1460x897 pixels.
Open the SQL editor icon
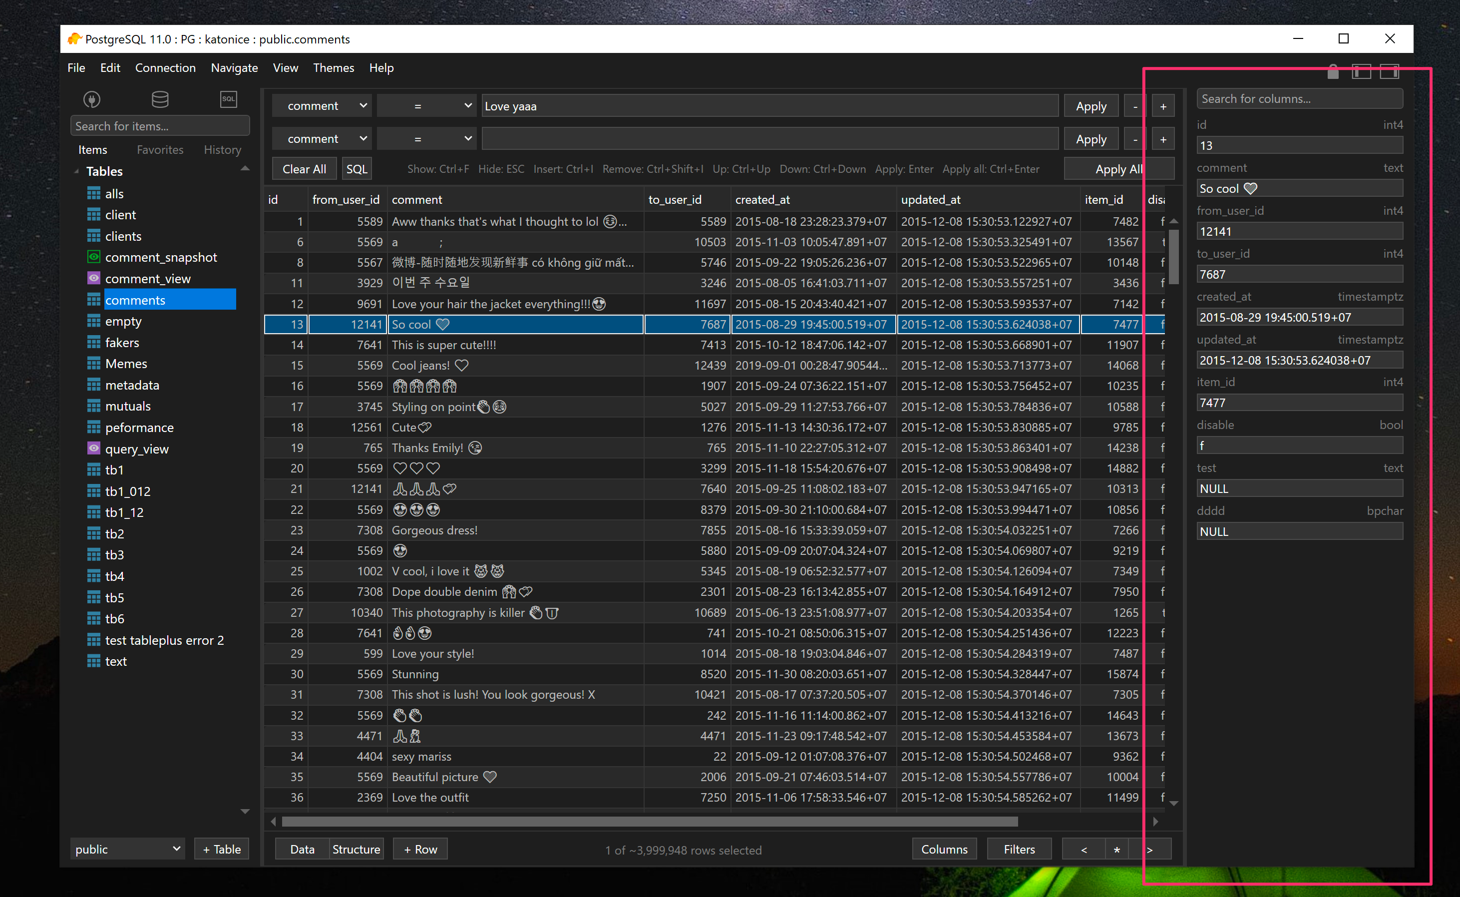click(228, 99)
